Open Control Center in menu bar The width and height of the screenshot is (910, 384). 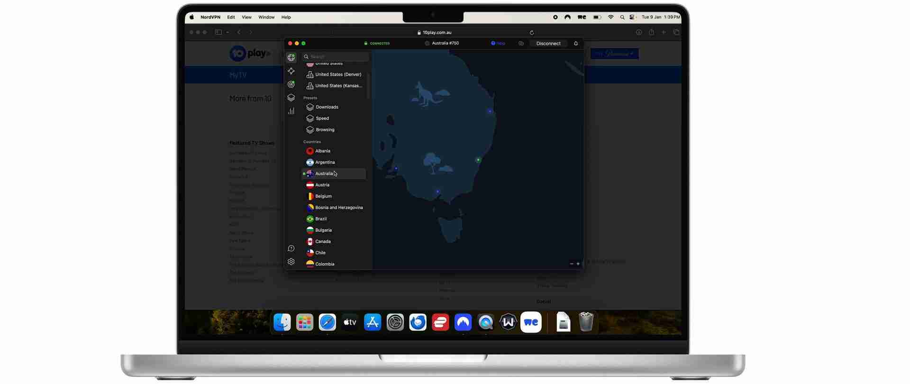[x=633, y=17]
